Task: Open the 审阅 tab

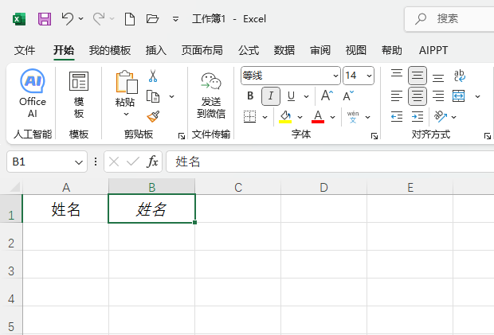Action: pyautogui.click(x=320, y=50)
